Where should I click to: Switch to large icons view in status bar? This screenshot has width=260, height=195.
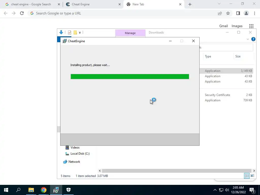(x=252, y=176)
